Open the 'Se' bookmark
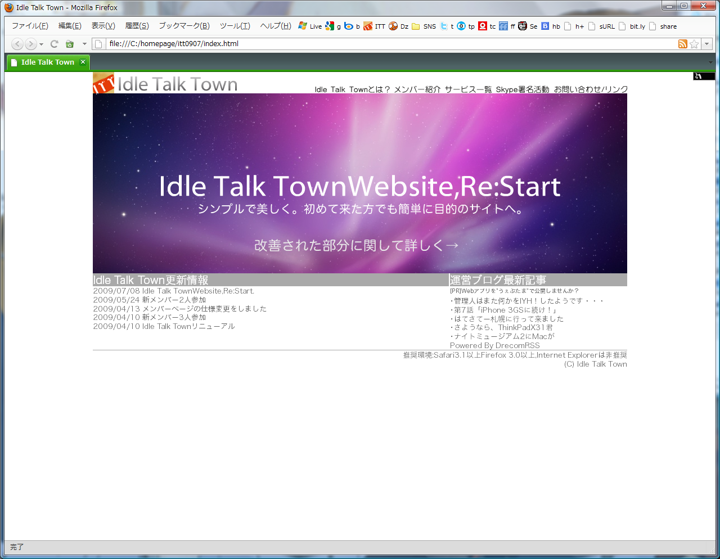Image resolution: width=720 pixels, height=559 pixels. coord(528,26)
